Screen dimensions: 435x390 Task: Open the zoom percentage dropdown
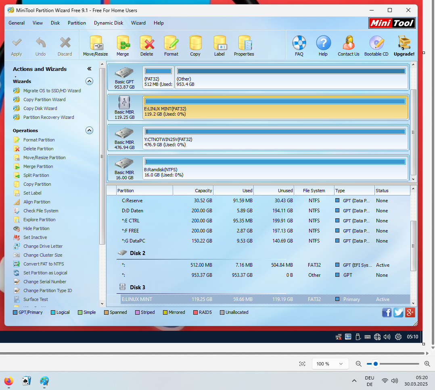pyautogui.click(x=330, y=364)
